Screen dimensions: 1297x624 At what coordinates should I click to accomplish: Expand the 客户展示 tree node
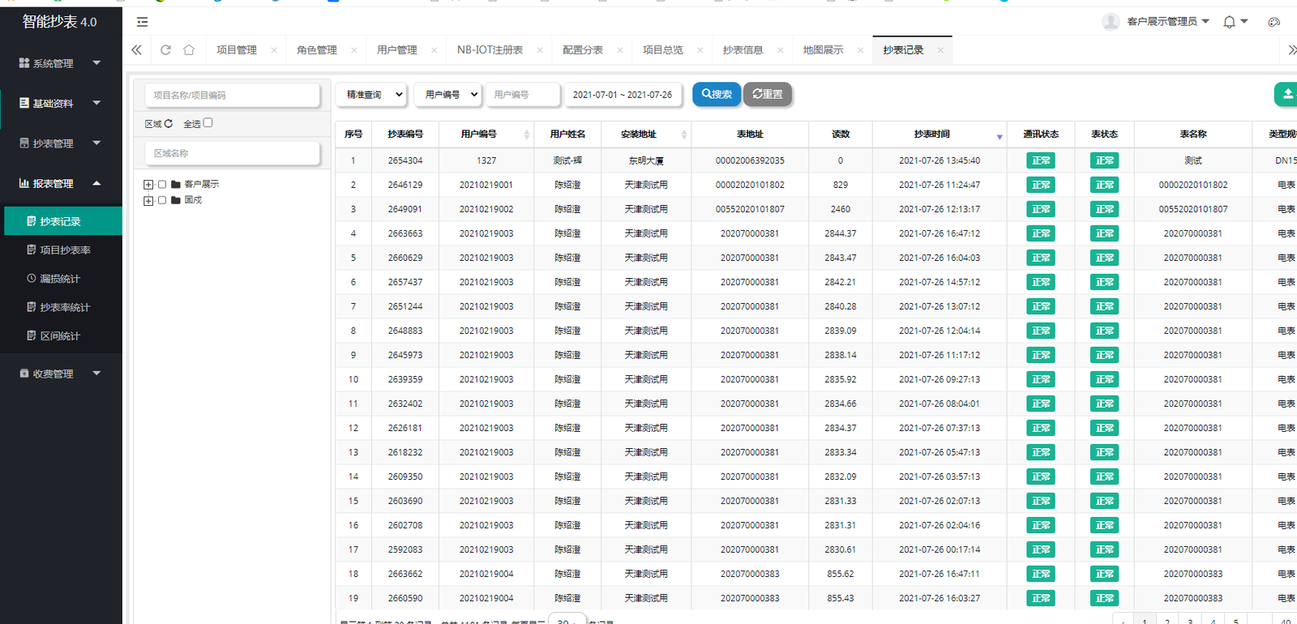(x=148, y=185)
